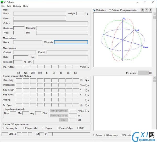Viewport: 157px width, 142px height.
Task: Select the Impedance row radio button
Action: click(86, 85)
